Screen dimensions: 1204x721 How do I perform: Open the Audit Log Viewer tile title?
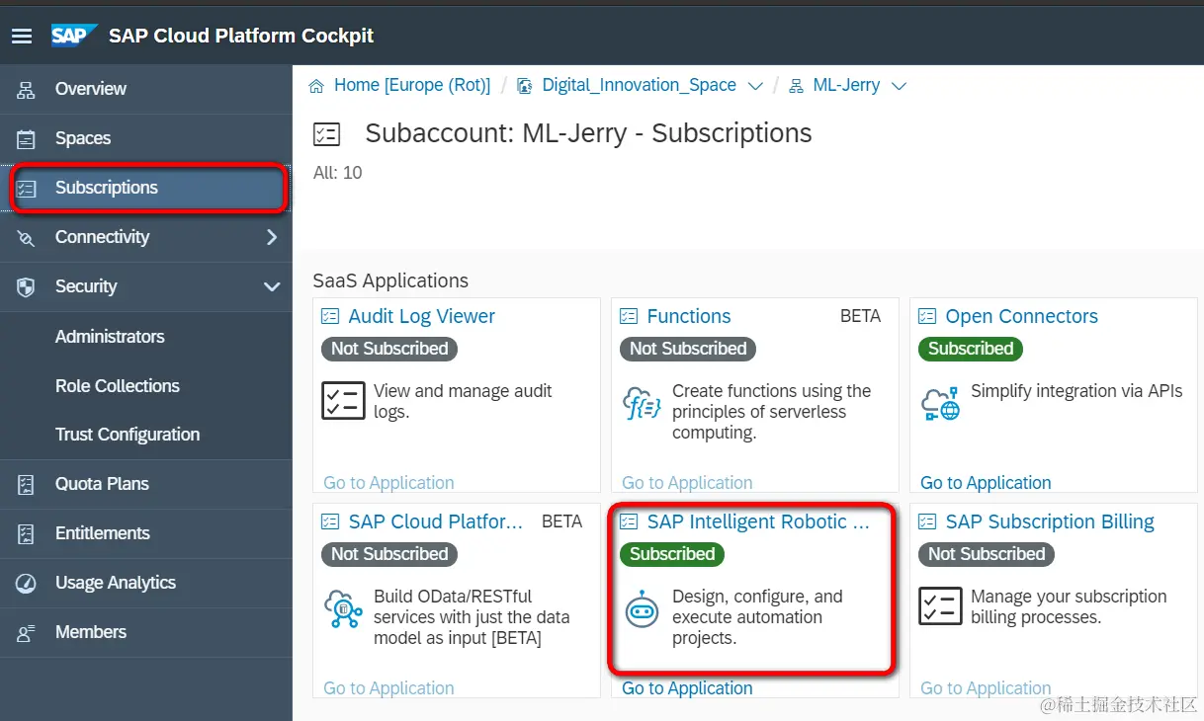[422, 316]
